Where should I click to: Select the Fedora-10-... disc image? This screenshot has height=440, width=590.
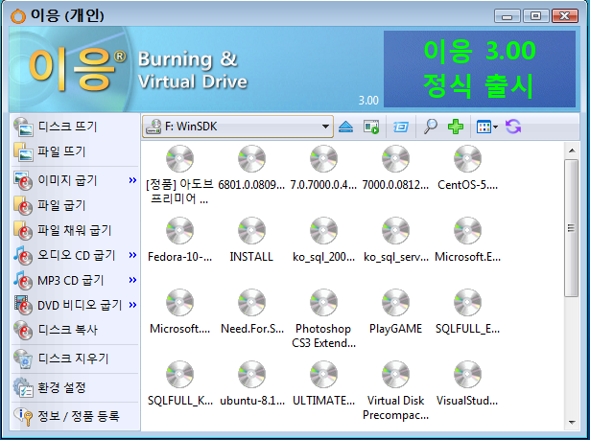[179, 240]
